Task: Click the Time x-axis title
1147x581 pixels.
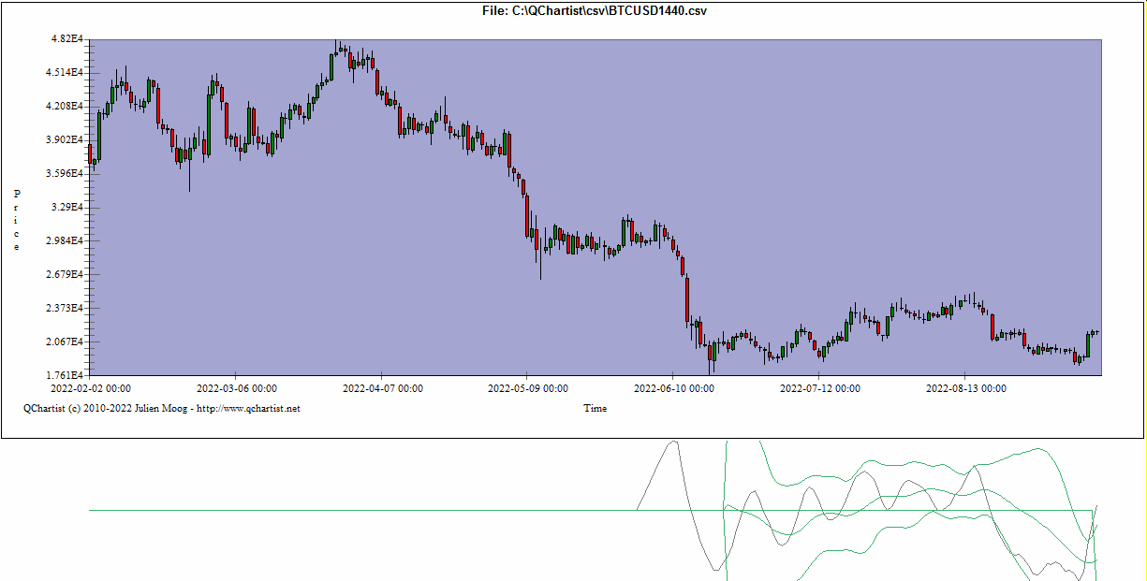Action: pos(595,408)
